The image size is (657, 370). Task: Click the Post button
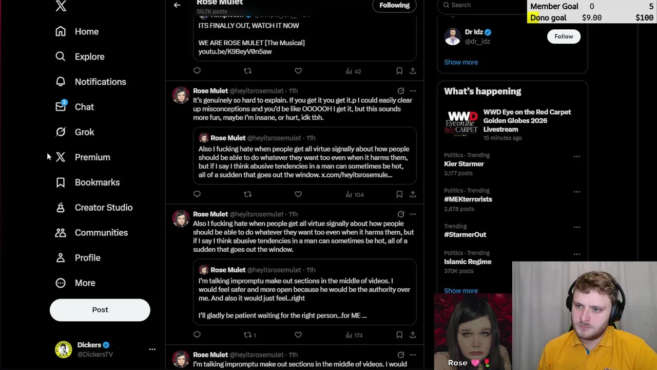point(100,310)
